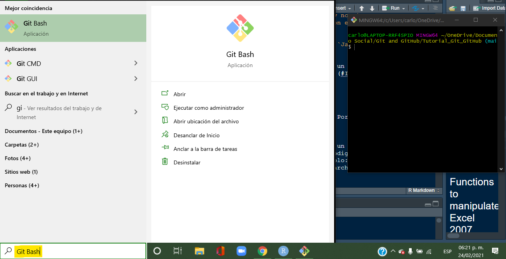Choose Abrir ubicación del archivo
Viewport: 506px width, 259px height.
(x=206, y=121)
